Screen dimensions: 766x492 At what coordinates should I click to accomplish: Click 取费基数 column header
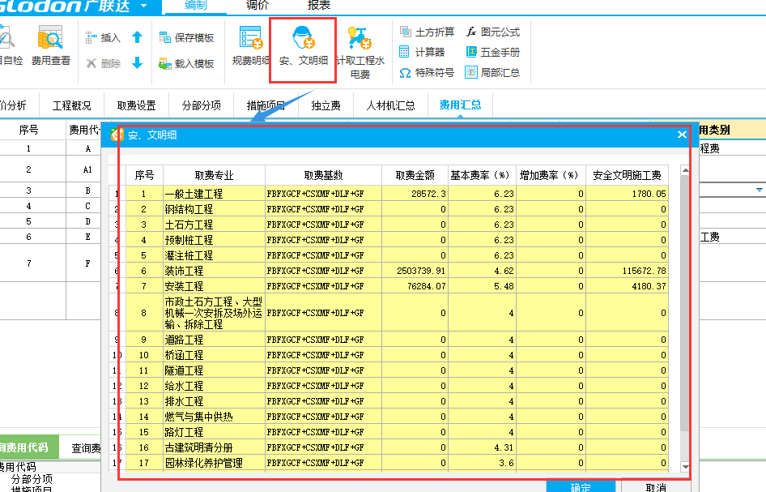coord(323,175)
